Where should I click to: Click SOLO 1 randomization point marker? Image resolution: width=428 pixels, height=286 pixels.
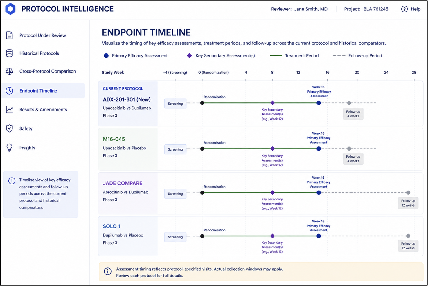click(202, 236)
